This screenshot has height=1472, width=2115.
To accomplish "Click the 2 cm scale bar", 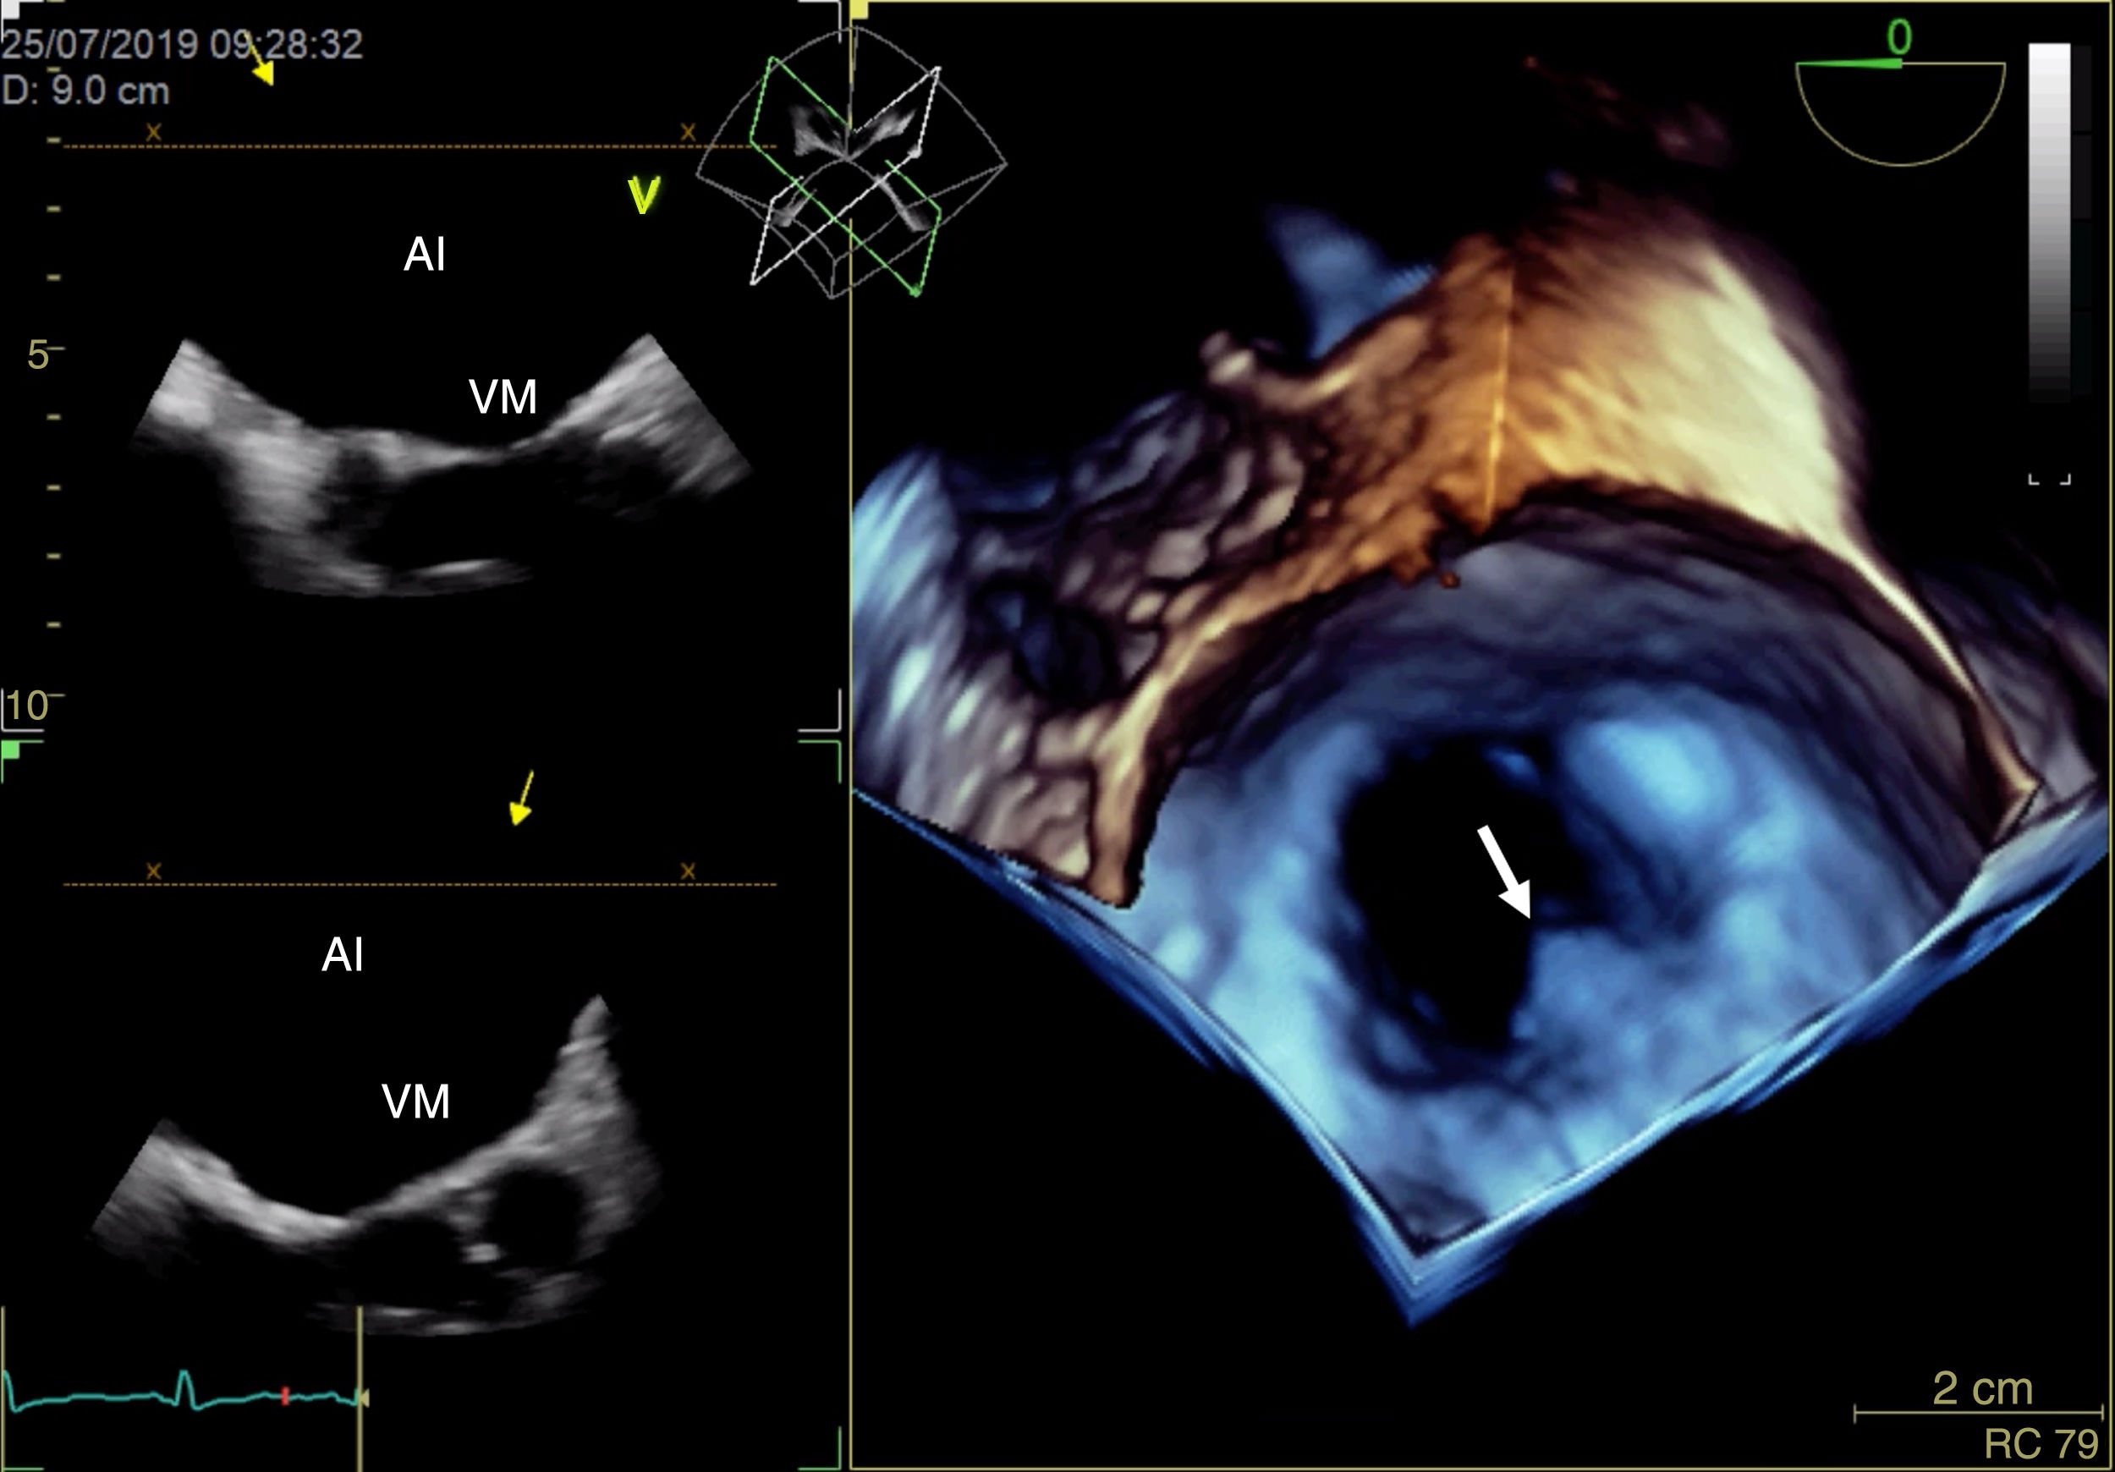I will click(x=1979, y=1410).
